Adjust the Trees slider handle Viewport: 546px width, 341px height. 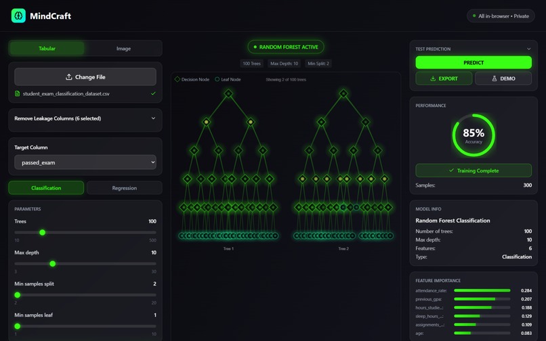43,233
